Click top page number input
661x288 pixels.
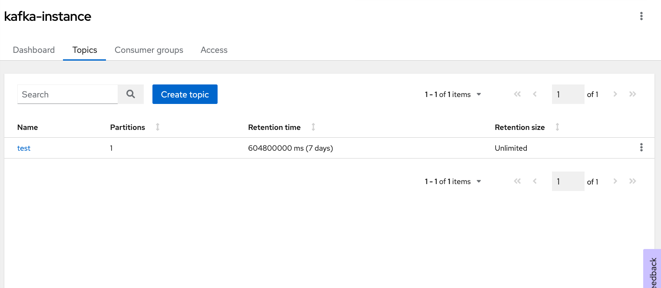568,94
